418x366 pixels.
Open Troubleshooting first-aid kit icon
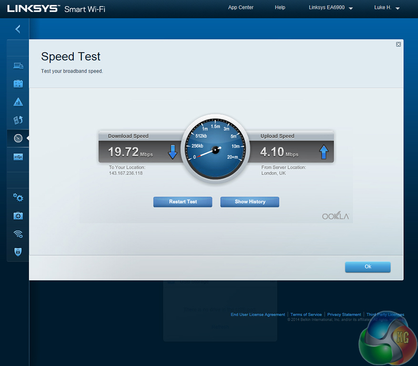(18, 215)
